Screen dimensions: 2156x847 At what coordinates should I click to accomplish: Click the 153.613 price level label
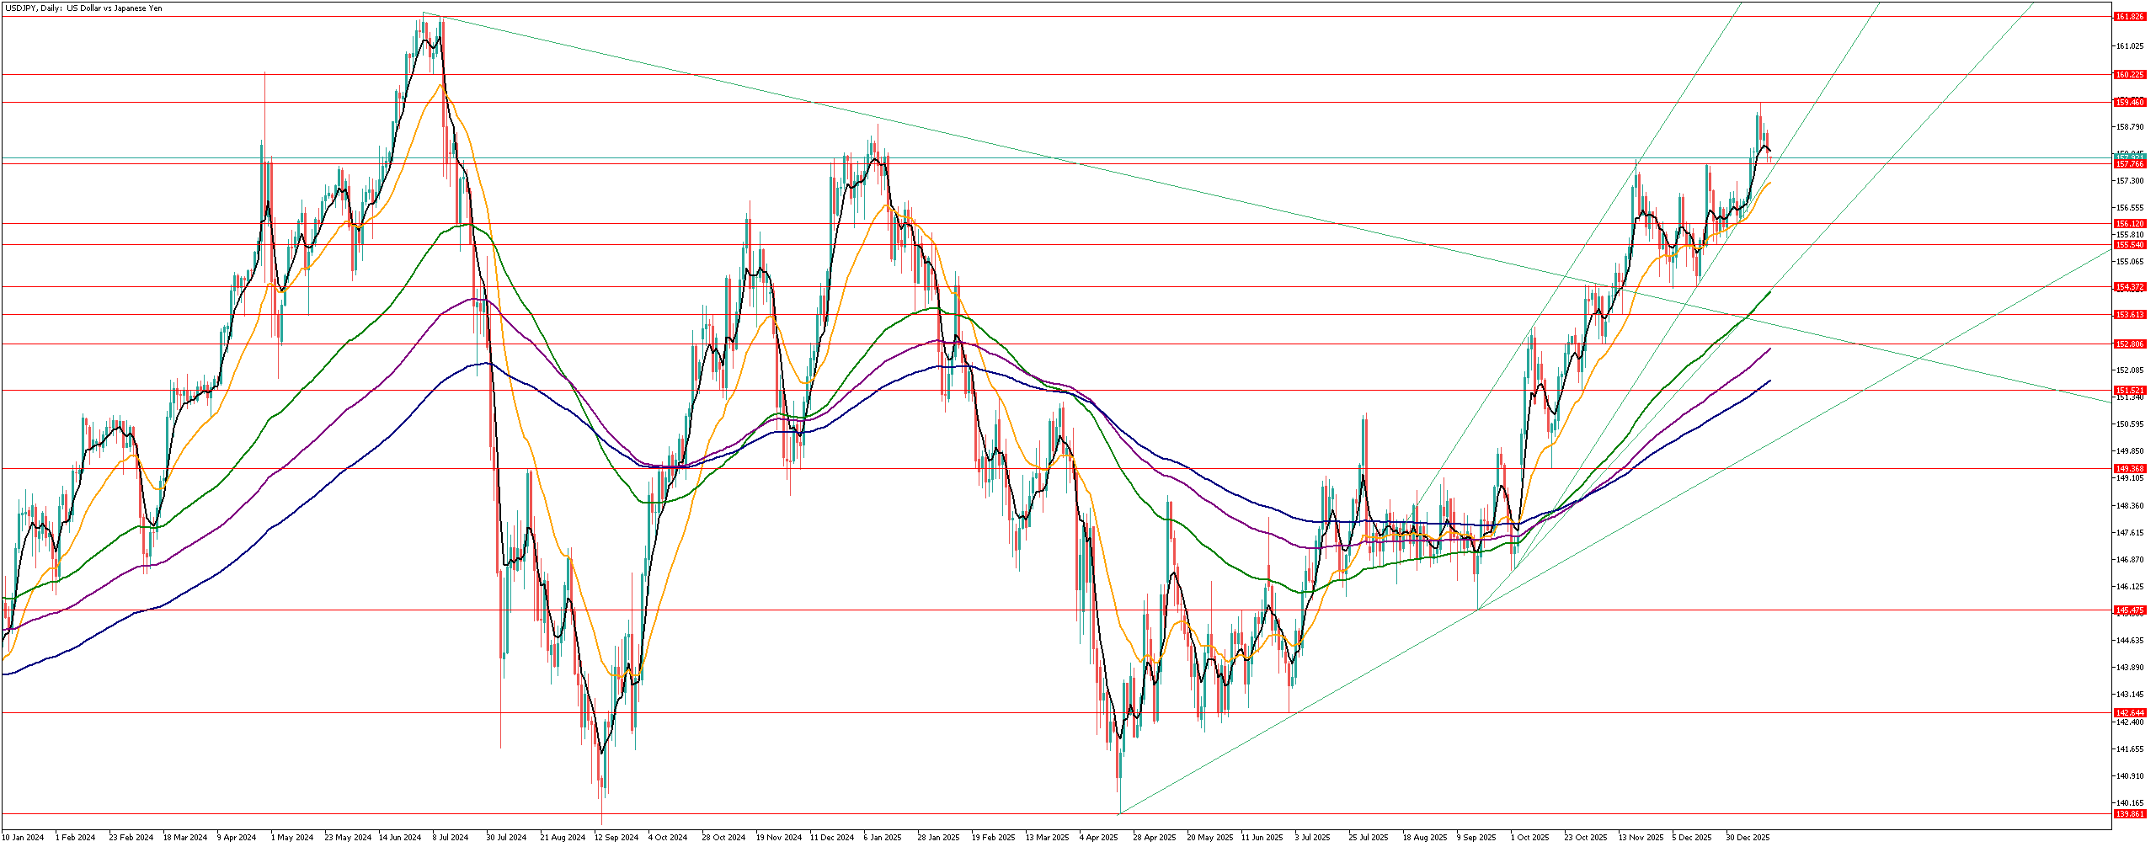(x=2130, y=315)
